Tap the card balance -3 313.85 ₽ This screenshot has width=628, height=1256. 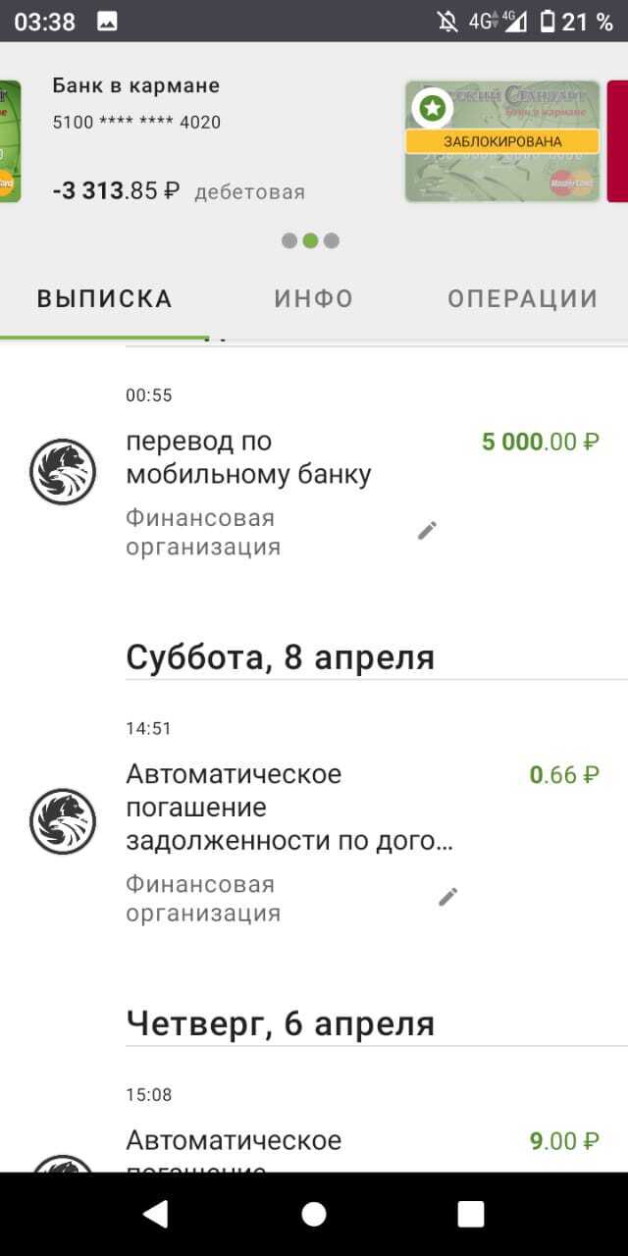(116, 191)
